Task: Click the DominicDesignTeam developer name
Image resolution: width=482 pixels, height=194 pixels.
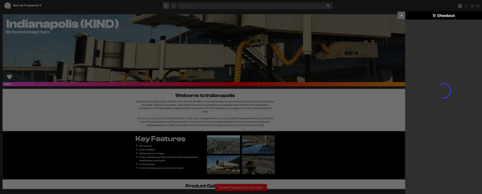Action: point(28,32)
